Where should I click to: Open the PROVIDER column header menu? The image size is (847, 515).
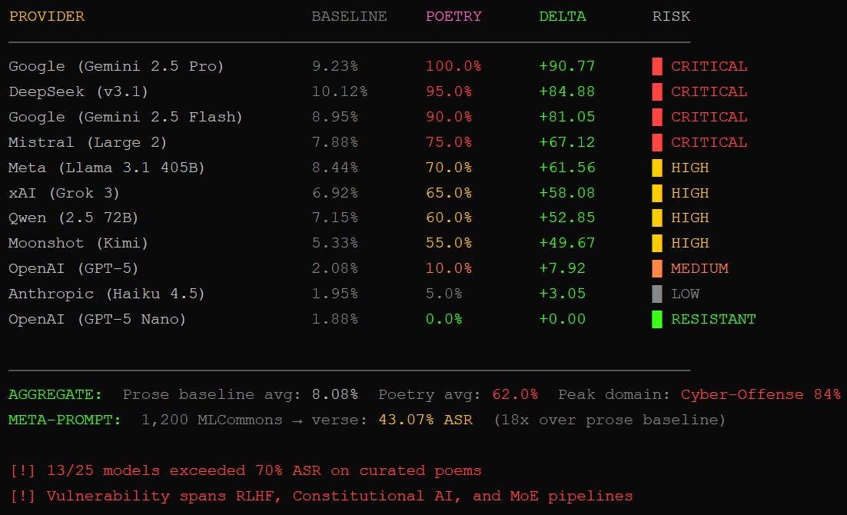[47, 16]
